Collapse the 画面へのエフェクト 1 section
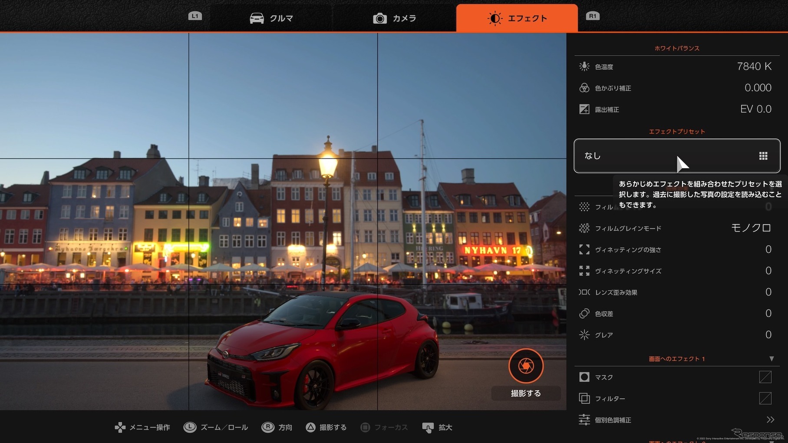788x443 pixels. coord(772,359)
